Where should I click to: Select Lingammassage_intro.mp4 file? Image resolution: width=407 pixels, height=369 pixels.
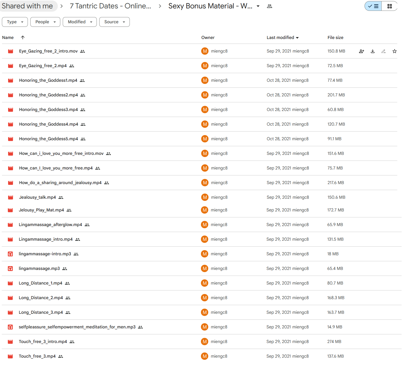pos(201,239)
